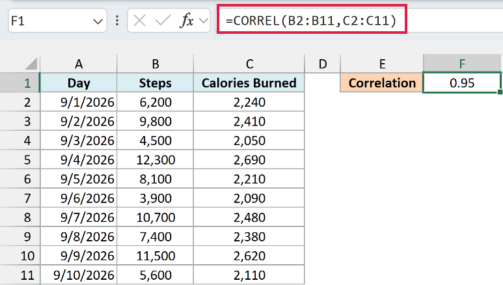Select column B header

pos(156,64)
